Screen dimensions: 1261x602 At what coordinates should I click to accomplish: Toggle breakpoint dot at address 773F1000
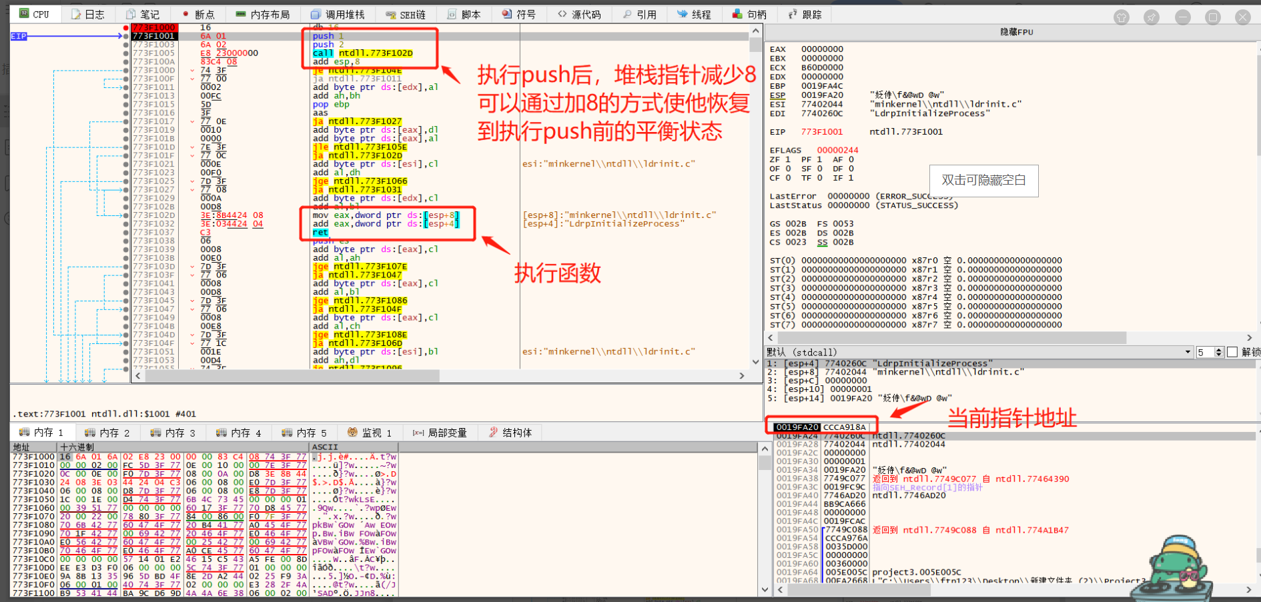click(126, 27)
